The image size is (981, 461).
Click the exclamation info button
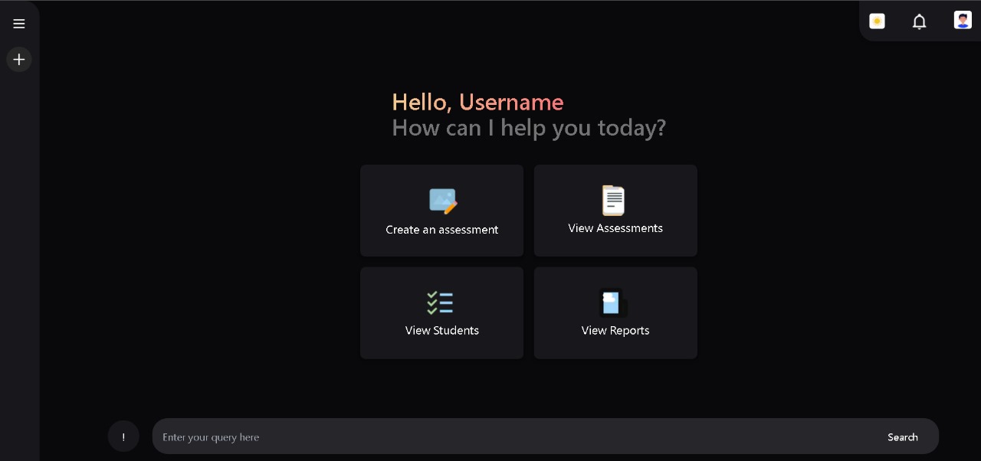(x=123, y=436)
